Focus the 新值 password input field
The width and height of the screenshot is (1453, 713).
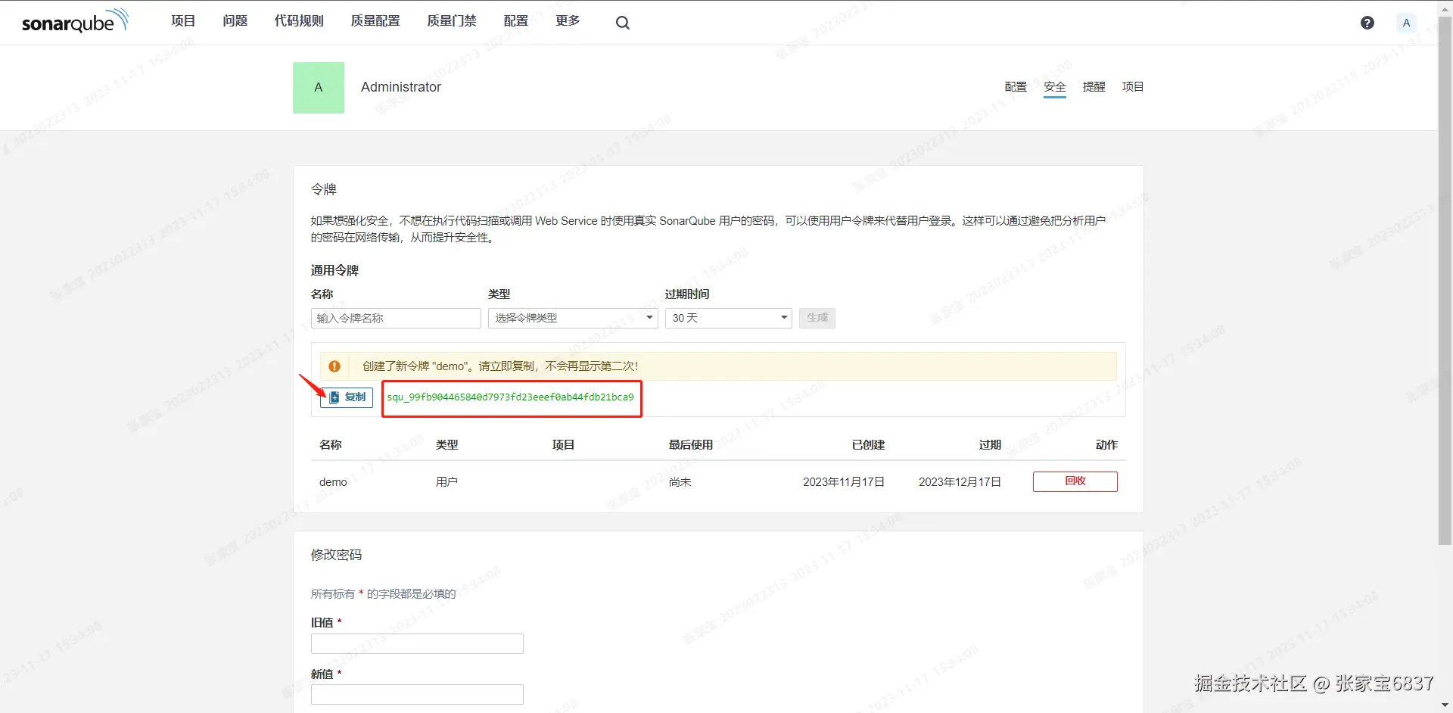pyautogui.click(x=417, y=695)
